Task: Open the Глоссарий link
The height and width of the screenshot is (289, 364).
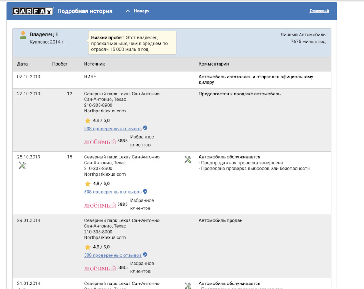Action: [319, 11]
